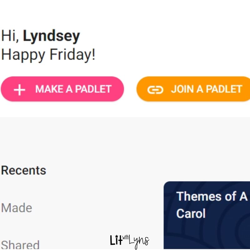Click the chain link icon on Join a Padlet

point(155,90)
